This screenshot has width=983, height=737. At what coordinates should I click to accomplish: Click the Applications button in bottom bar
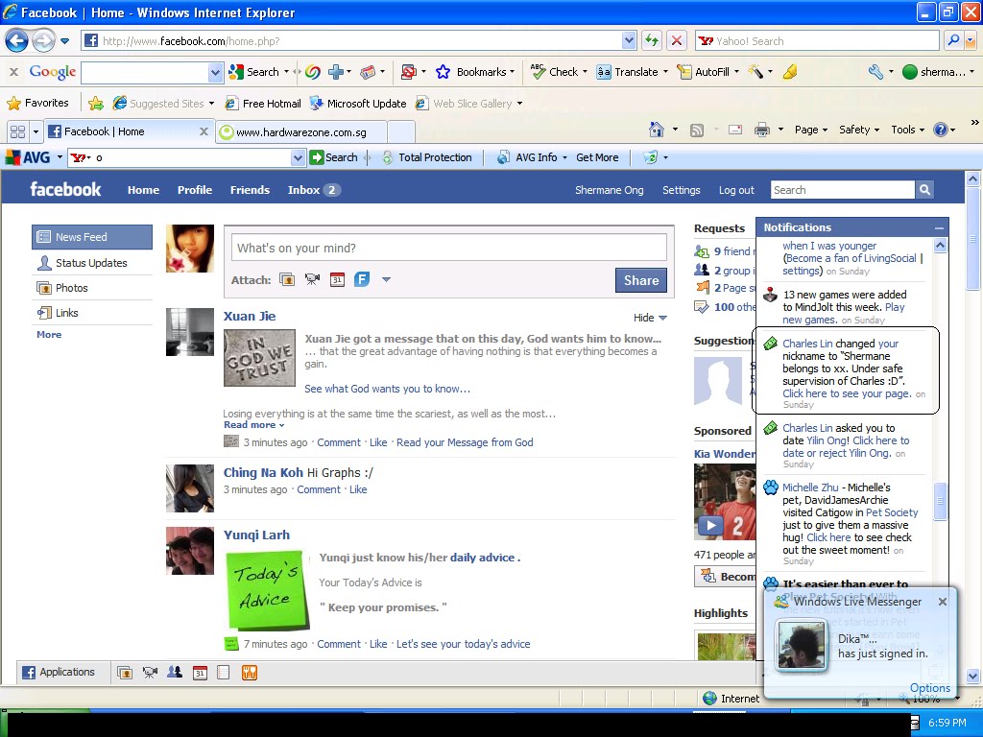click(59, 673)
